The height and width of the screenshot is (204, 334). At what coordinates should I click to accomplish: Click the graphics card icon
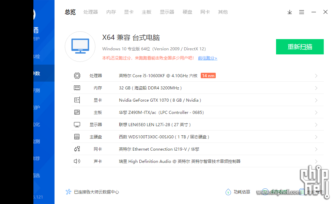point(77,100)
